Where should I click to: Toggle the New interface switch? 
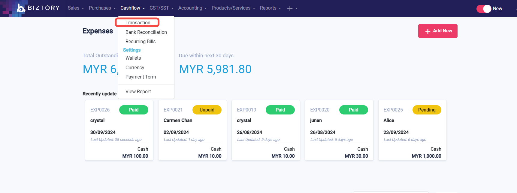pyautogui.click(x=484, y=9)
